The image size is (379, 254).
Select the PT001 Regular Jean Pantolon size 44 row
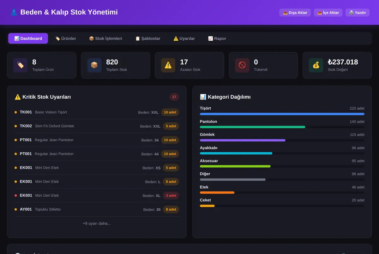(97, 154)
